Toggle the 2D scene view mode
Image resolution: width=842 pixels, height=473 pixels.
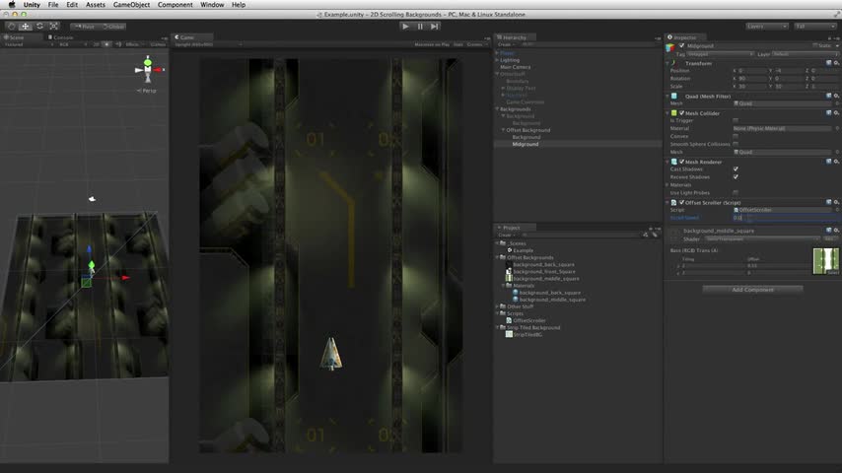point(96,44)
